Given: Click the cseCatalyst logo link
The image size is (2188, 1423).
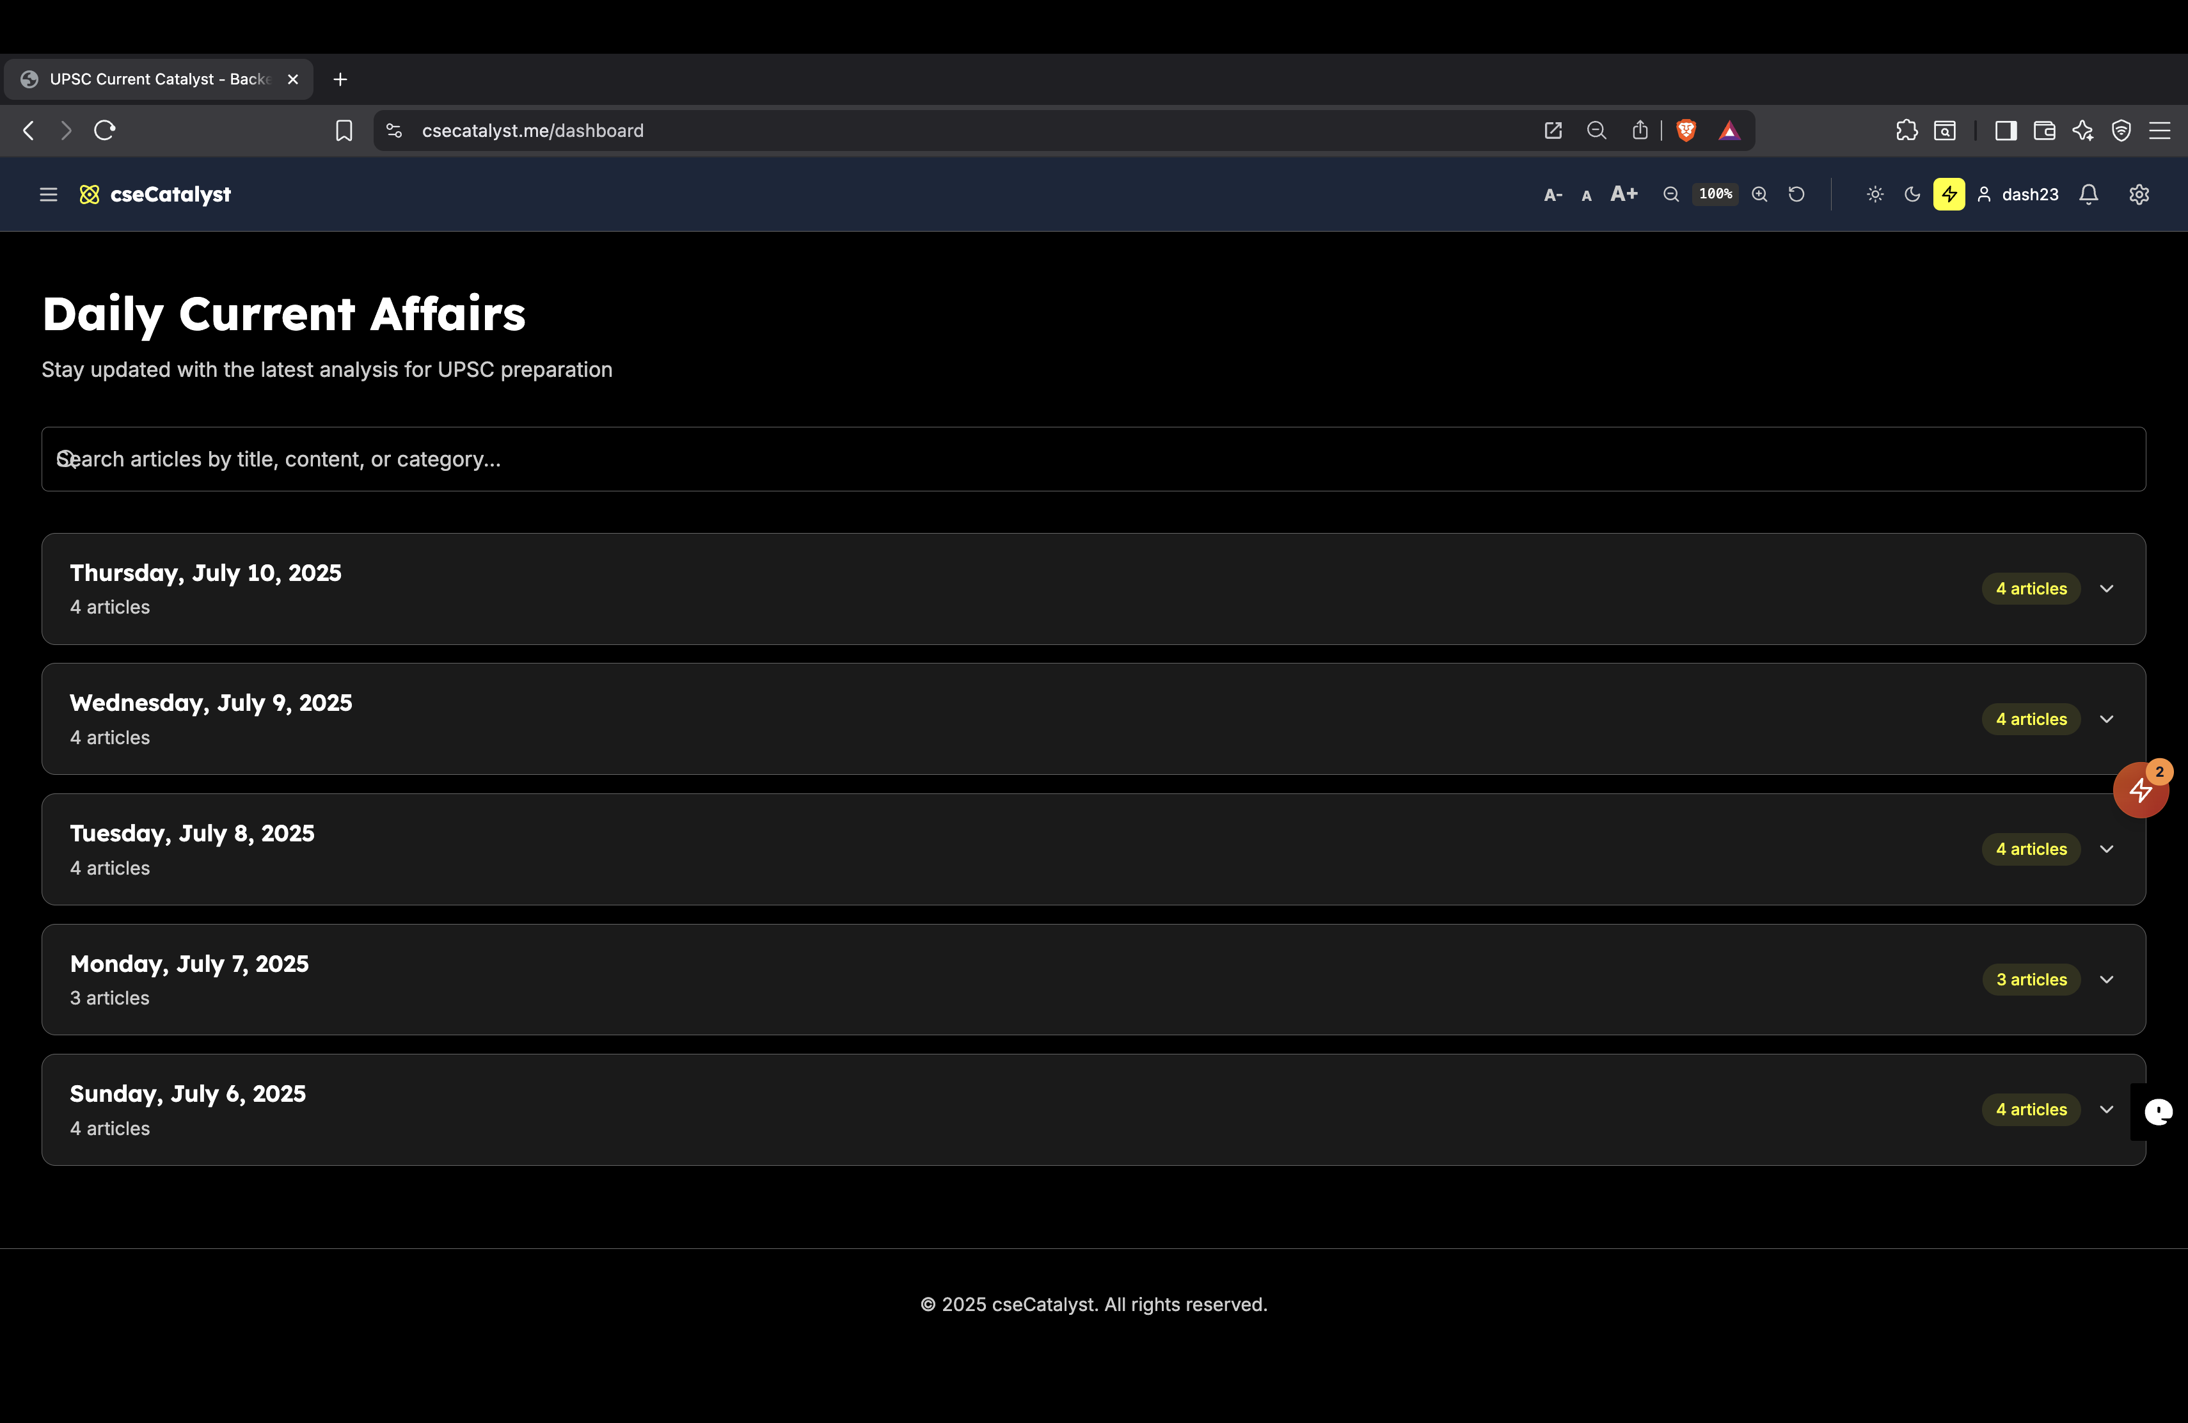Looking at the screenshot, I should click(155, 194).
